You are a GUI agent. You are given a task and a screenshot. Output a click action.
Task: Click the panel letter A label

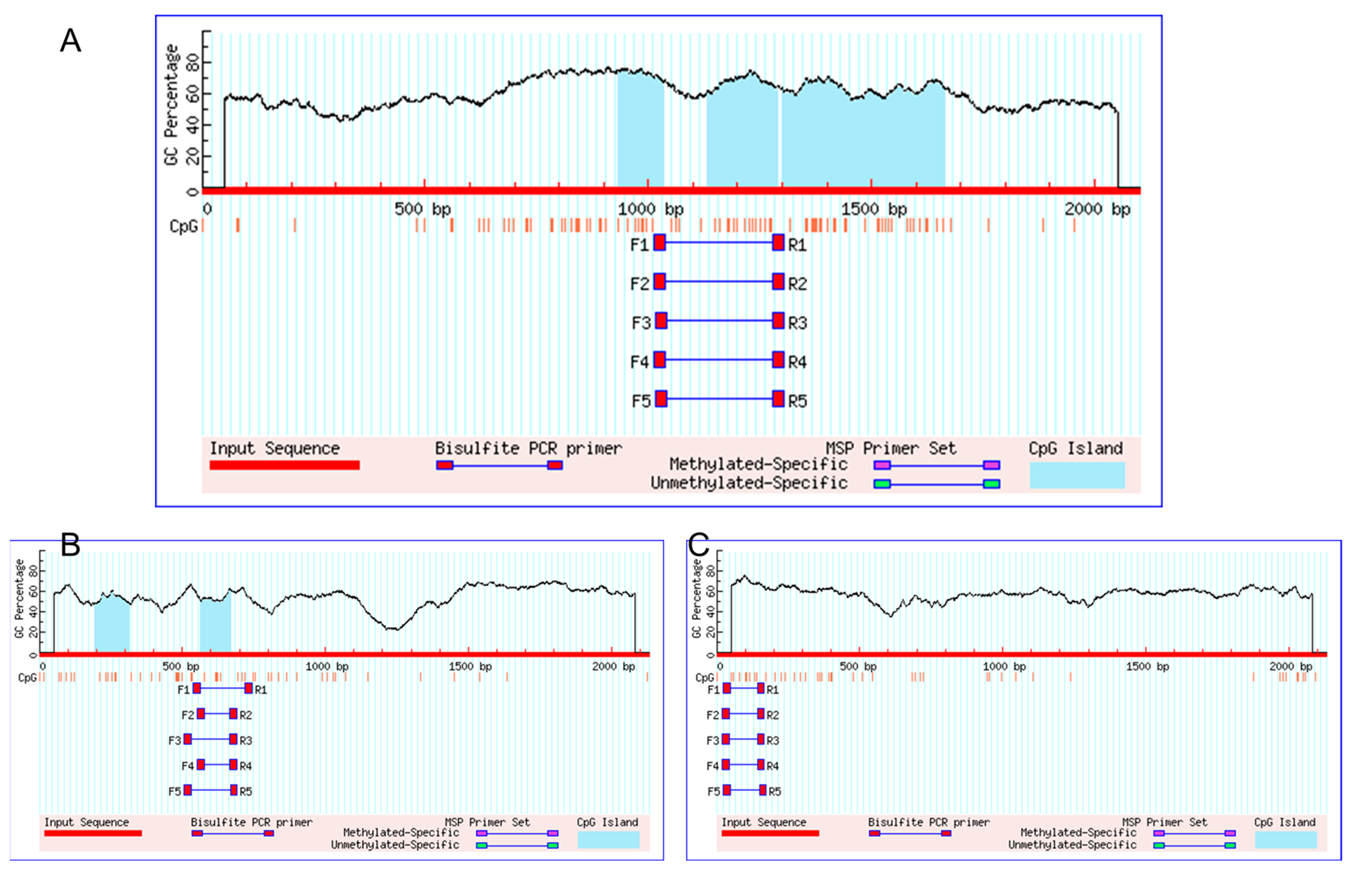click(71, 41)
